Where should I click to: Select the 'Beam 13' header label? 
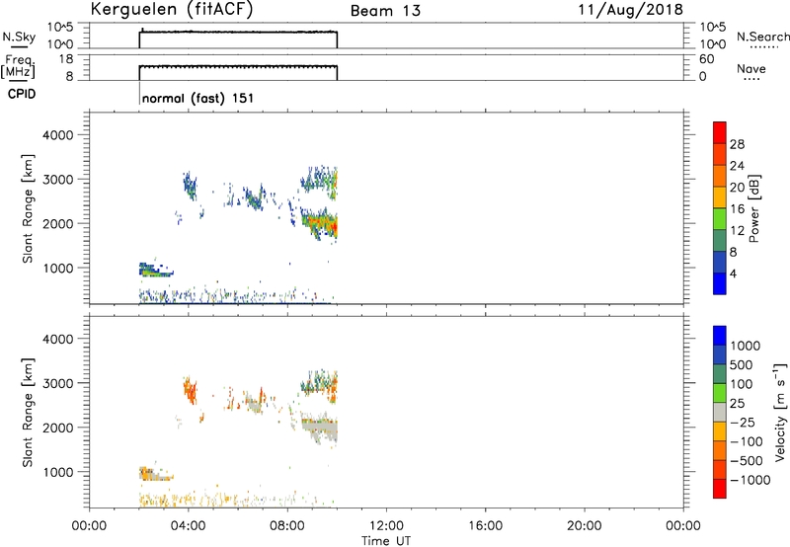[x=385, y=11]
